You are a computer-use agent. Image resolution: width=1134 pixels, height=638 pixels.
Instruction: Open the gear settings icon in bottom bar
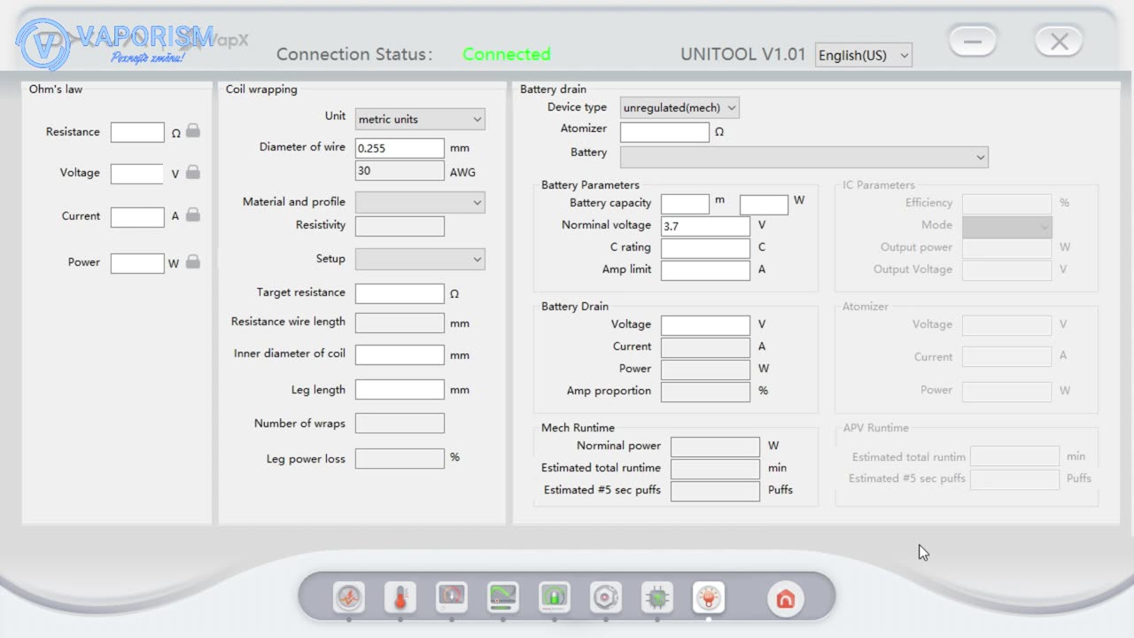click(x=606, y=597)
